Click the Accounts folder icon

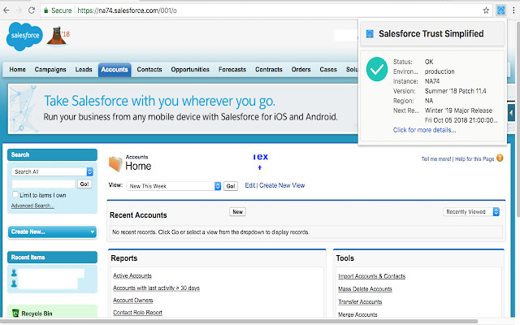click(115, 164)
